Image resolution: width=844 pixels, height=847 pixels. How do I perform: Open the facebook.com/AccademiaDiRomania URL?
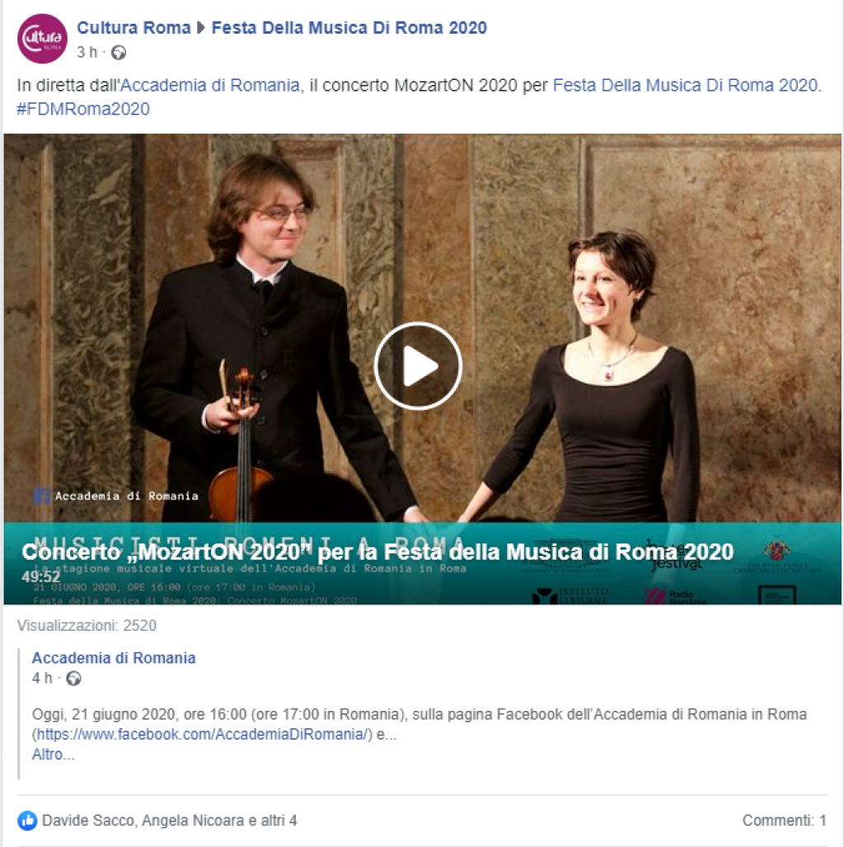(202, 735)
